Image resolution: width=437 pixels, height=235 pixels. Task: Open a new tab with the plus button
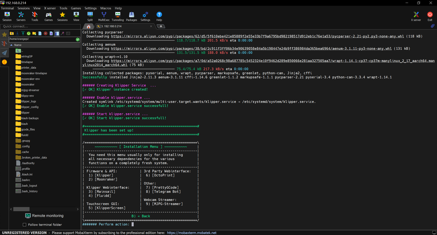[x=161, y=26]
